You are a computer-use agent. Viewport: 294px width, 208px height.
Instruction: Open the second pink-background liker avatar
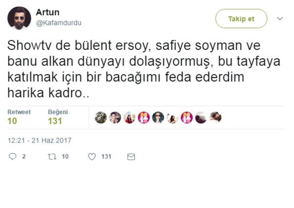click(x=187, y=117)
